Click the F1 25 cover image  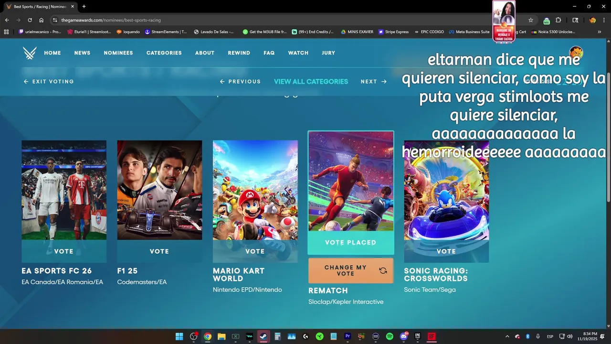tap(159, 190)
